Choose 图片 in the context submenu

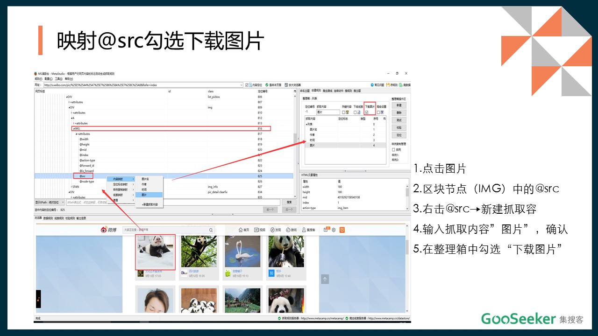[x=149, y=195]
